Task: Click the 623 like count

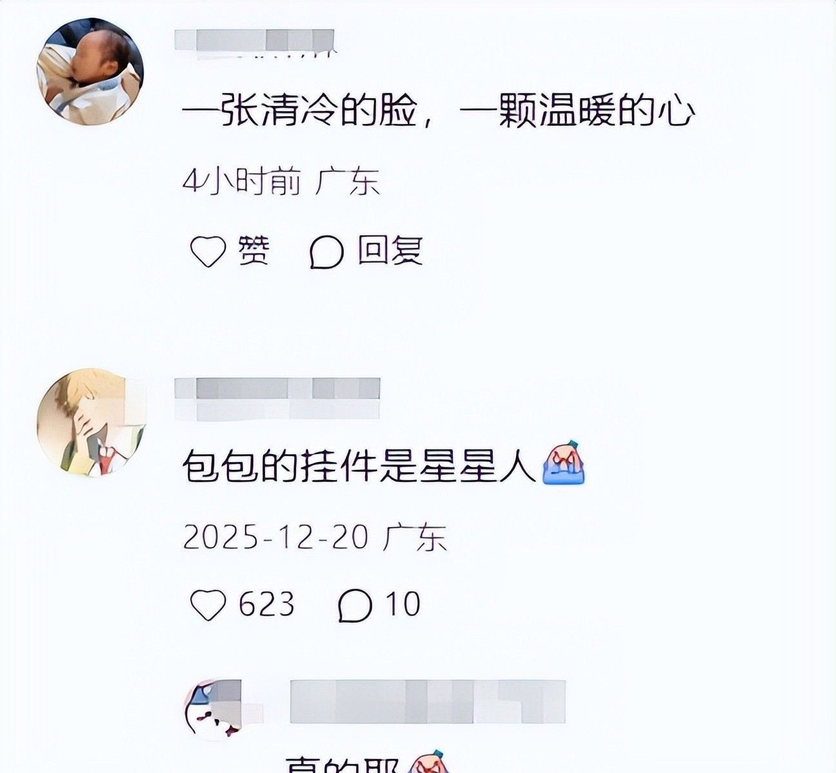Action: pos(266,605)
